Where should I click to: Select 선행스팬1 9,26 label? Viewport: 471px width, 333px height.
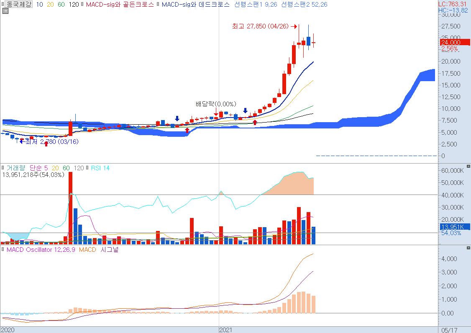256,5
